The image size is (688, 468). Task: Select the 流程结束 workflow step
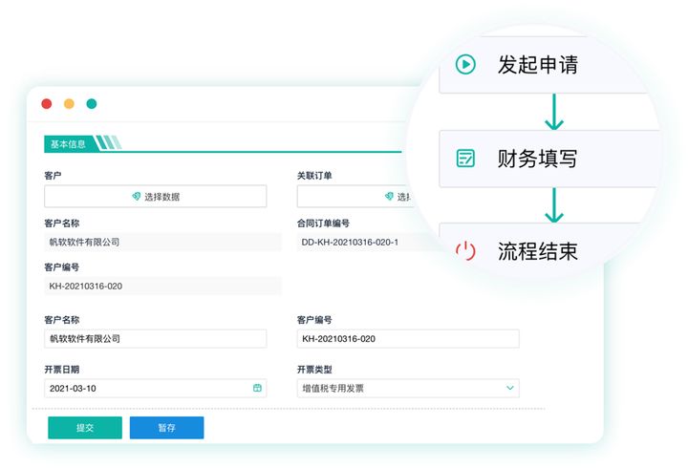540,250
